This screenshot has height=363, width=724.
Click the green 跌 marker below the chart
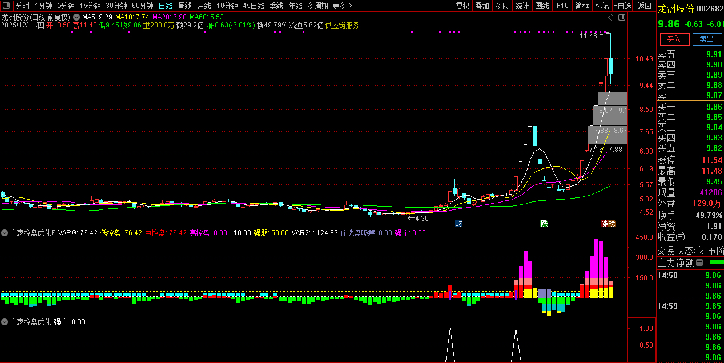[544, 223]
